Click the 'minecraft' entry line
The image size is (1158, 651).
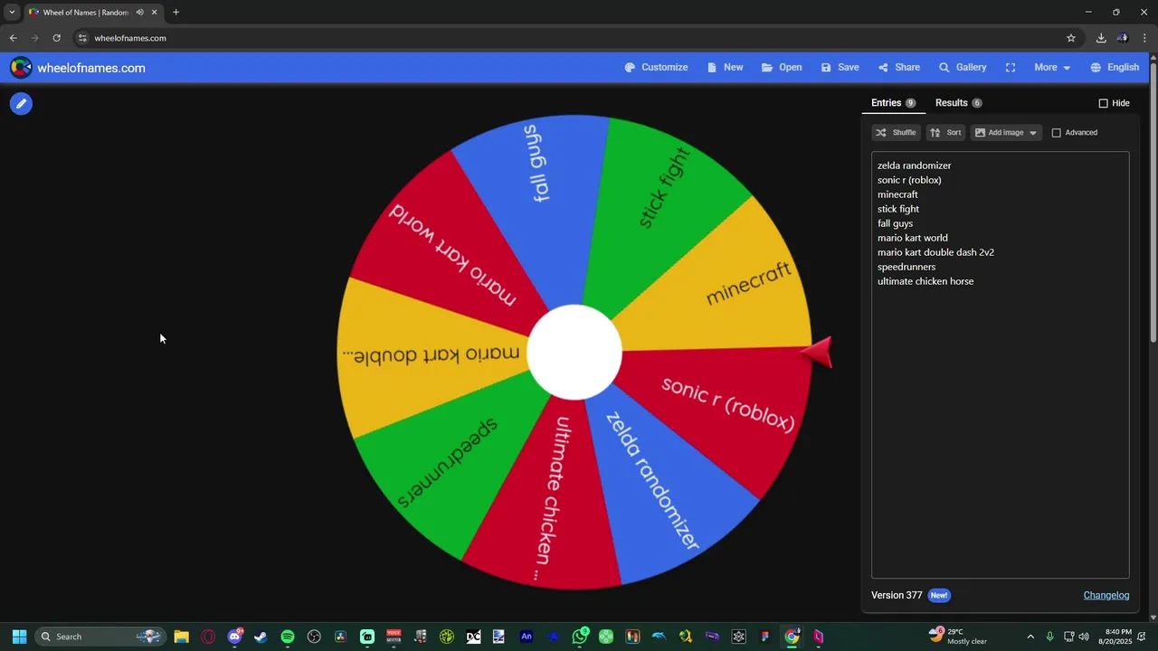897,194
